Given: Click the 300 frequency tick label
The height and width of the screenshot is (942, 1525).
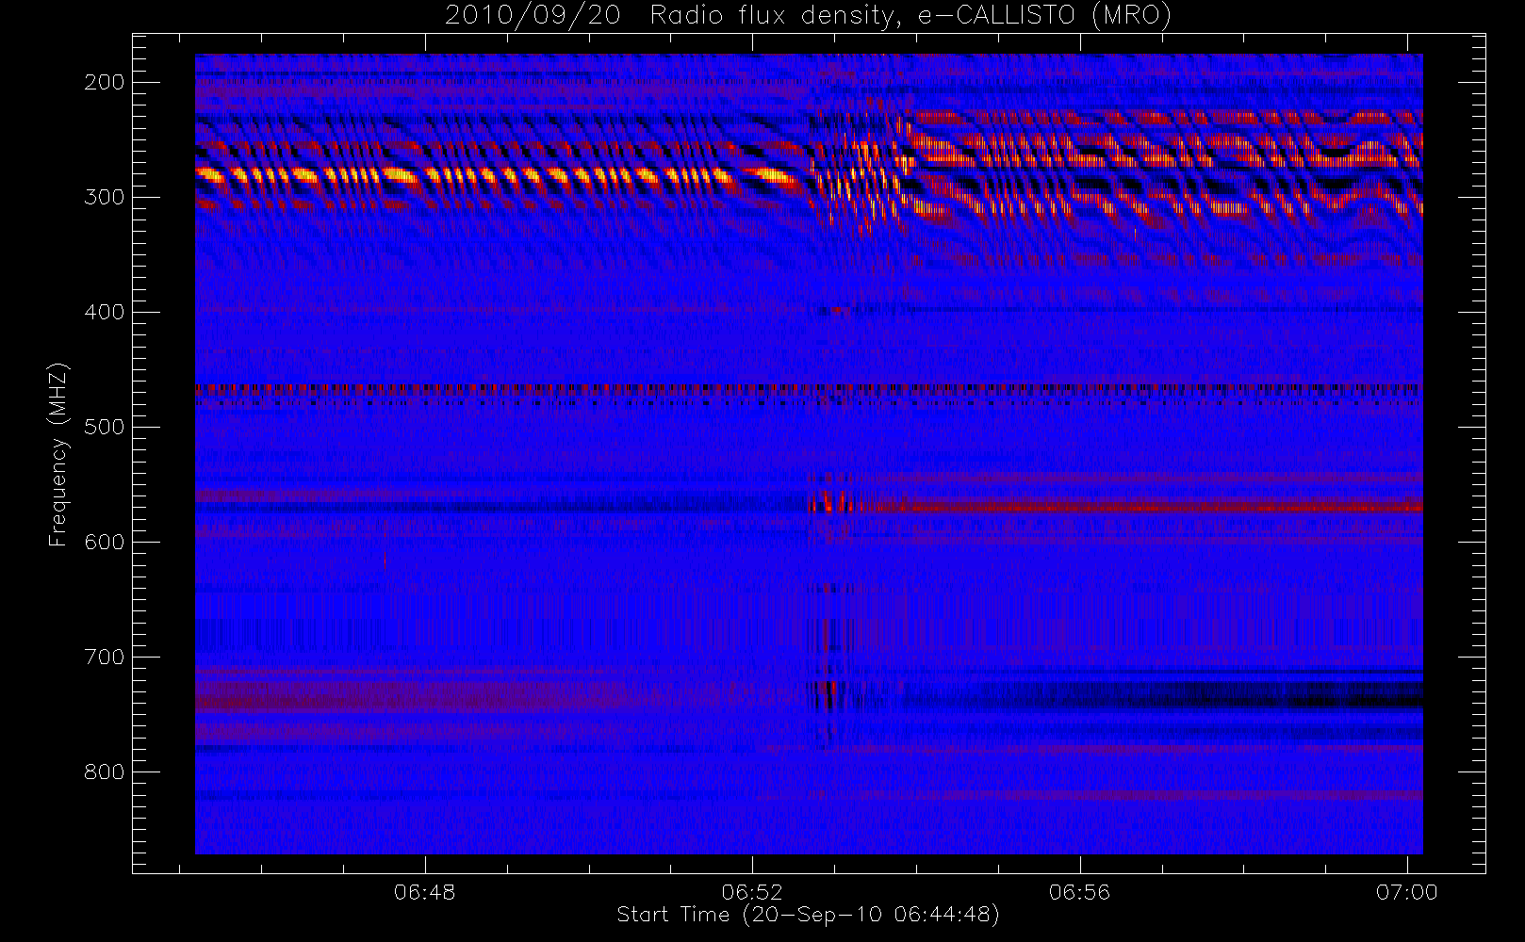Looking at the screenshot, I should [x=105, y=197].
